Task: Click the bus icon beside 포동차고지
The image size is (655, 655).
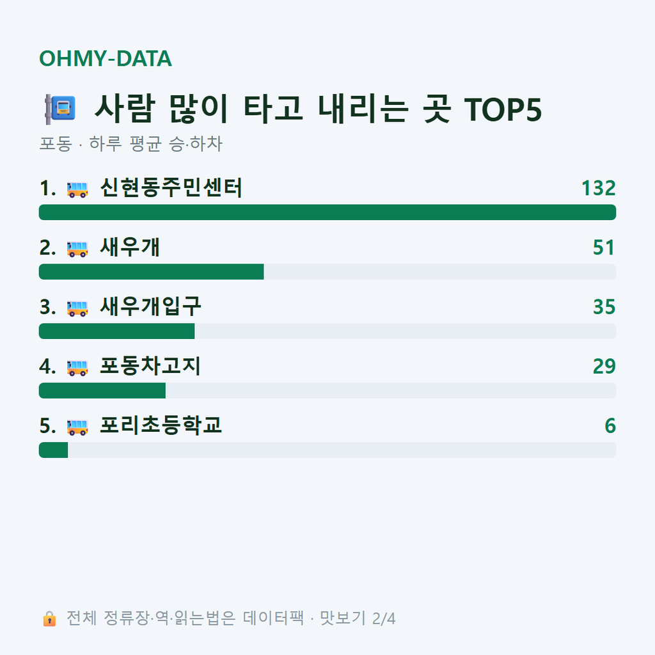Action: [x=77, y=368]
